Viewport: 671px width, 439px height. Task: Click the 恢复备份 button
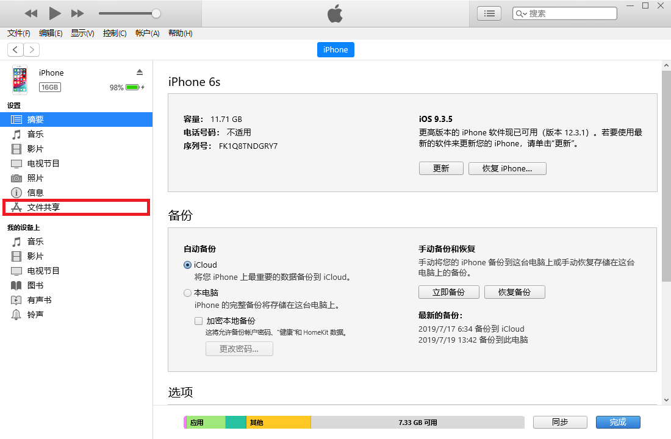[514, 292]
